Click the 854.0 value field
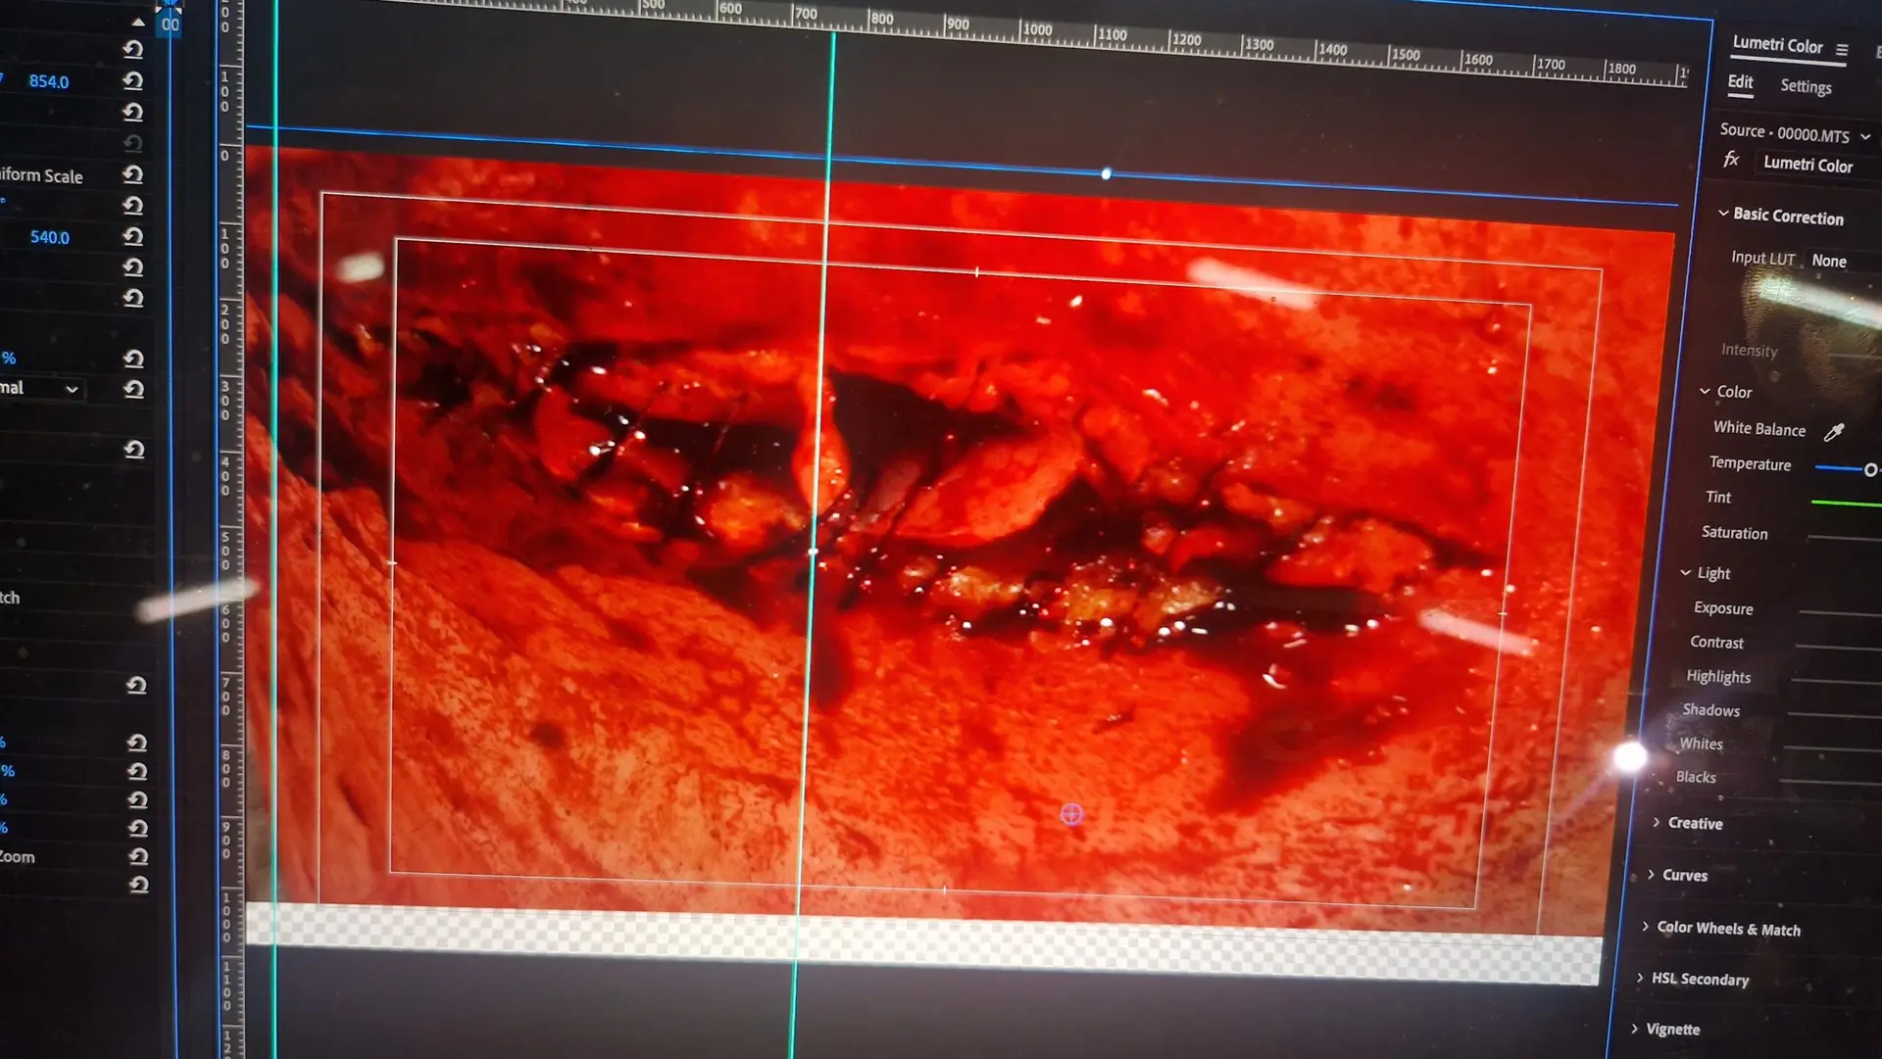 [x=49, y=81]
